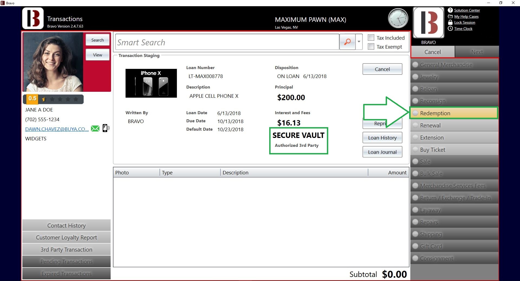Click the Interest and Fees amount $16.13
520x281 pixels.
click(x=289, y=123)
